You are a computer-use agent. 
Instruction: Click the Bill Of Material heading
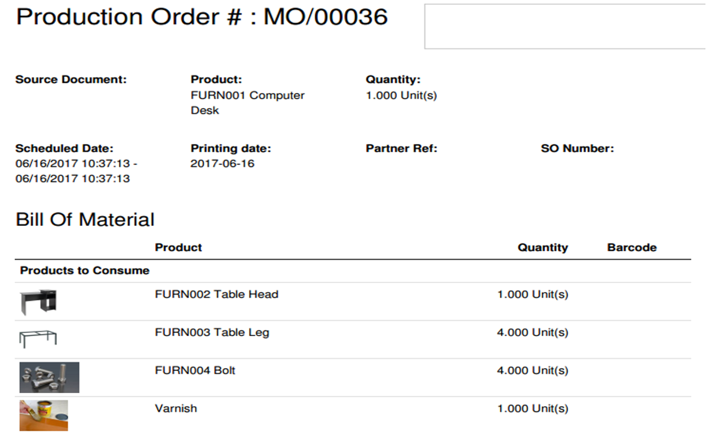(x=85, y=219)
